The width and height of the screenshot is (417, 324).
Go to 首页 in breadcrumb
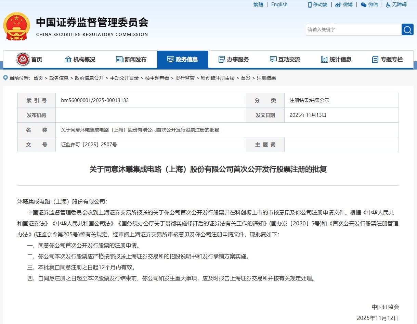38,78
